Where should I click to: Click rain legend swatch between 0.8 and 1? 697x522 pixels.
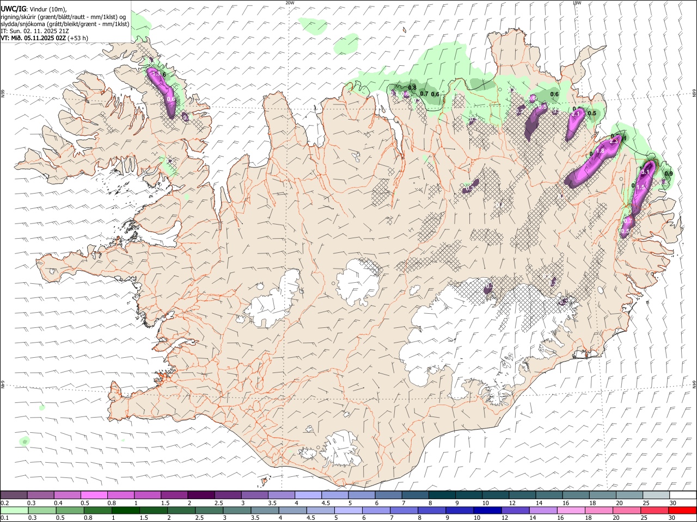tap(98, 510)
